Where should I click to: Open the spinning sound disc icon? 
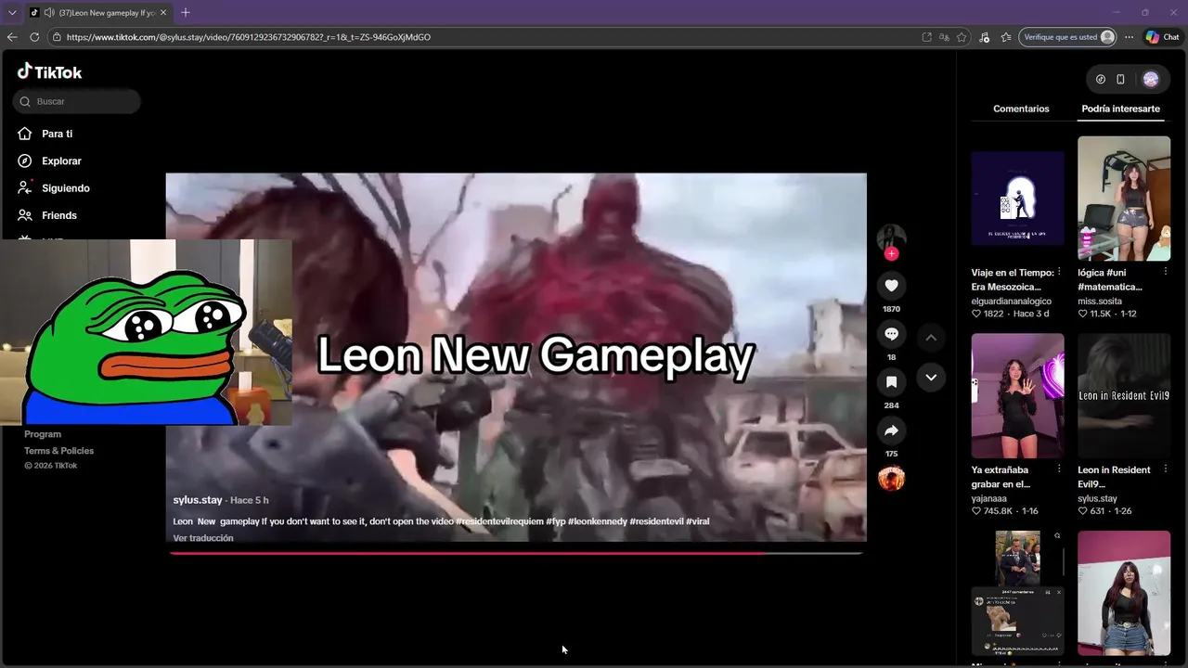point(891,479)
